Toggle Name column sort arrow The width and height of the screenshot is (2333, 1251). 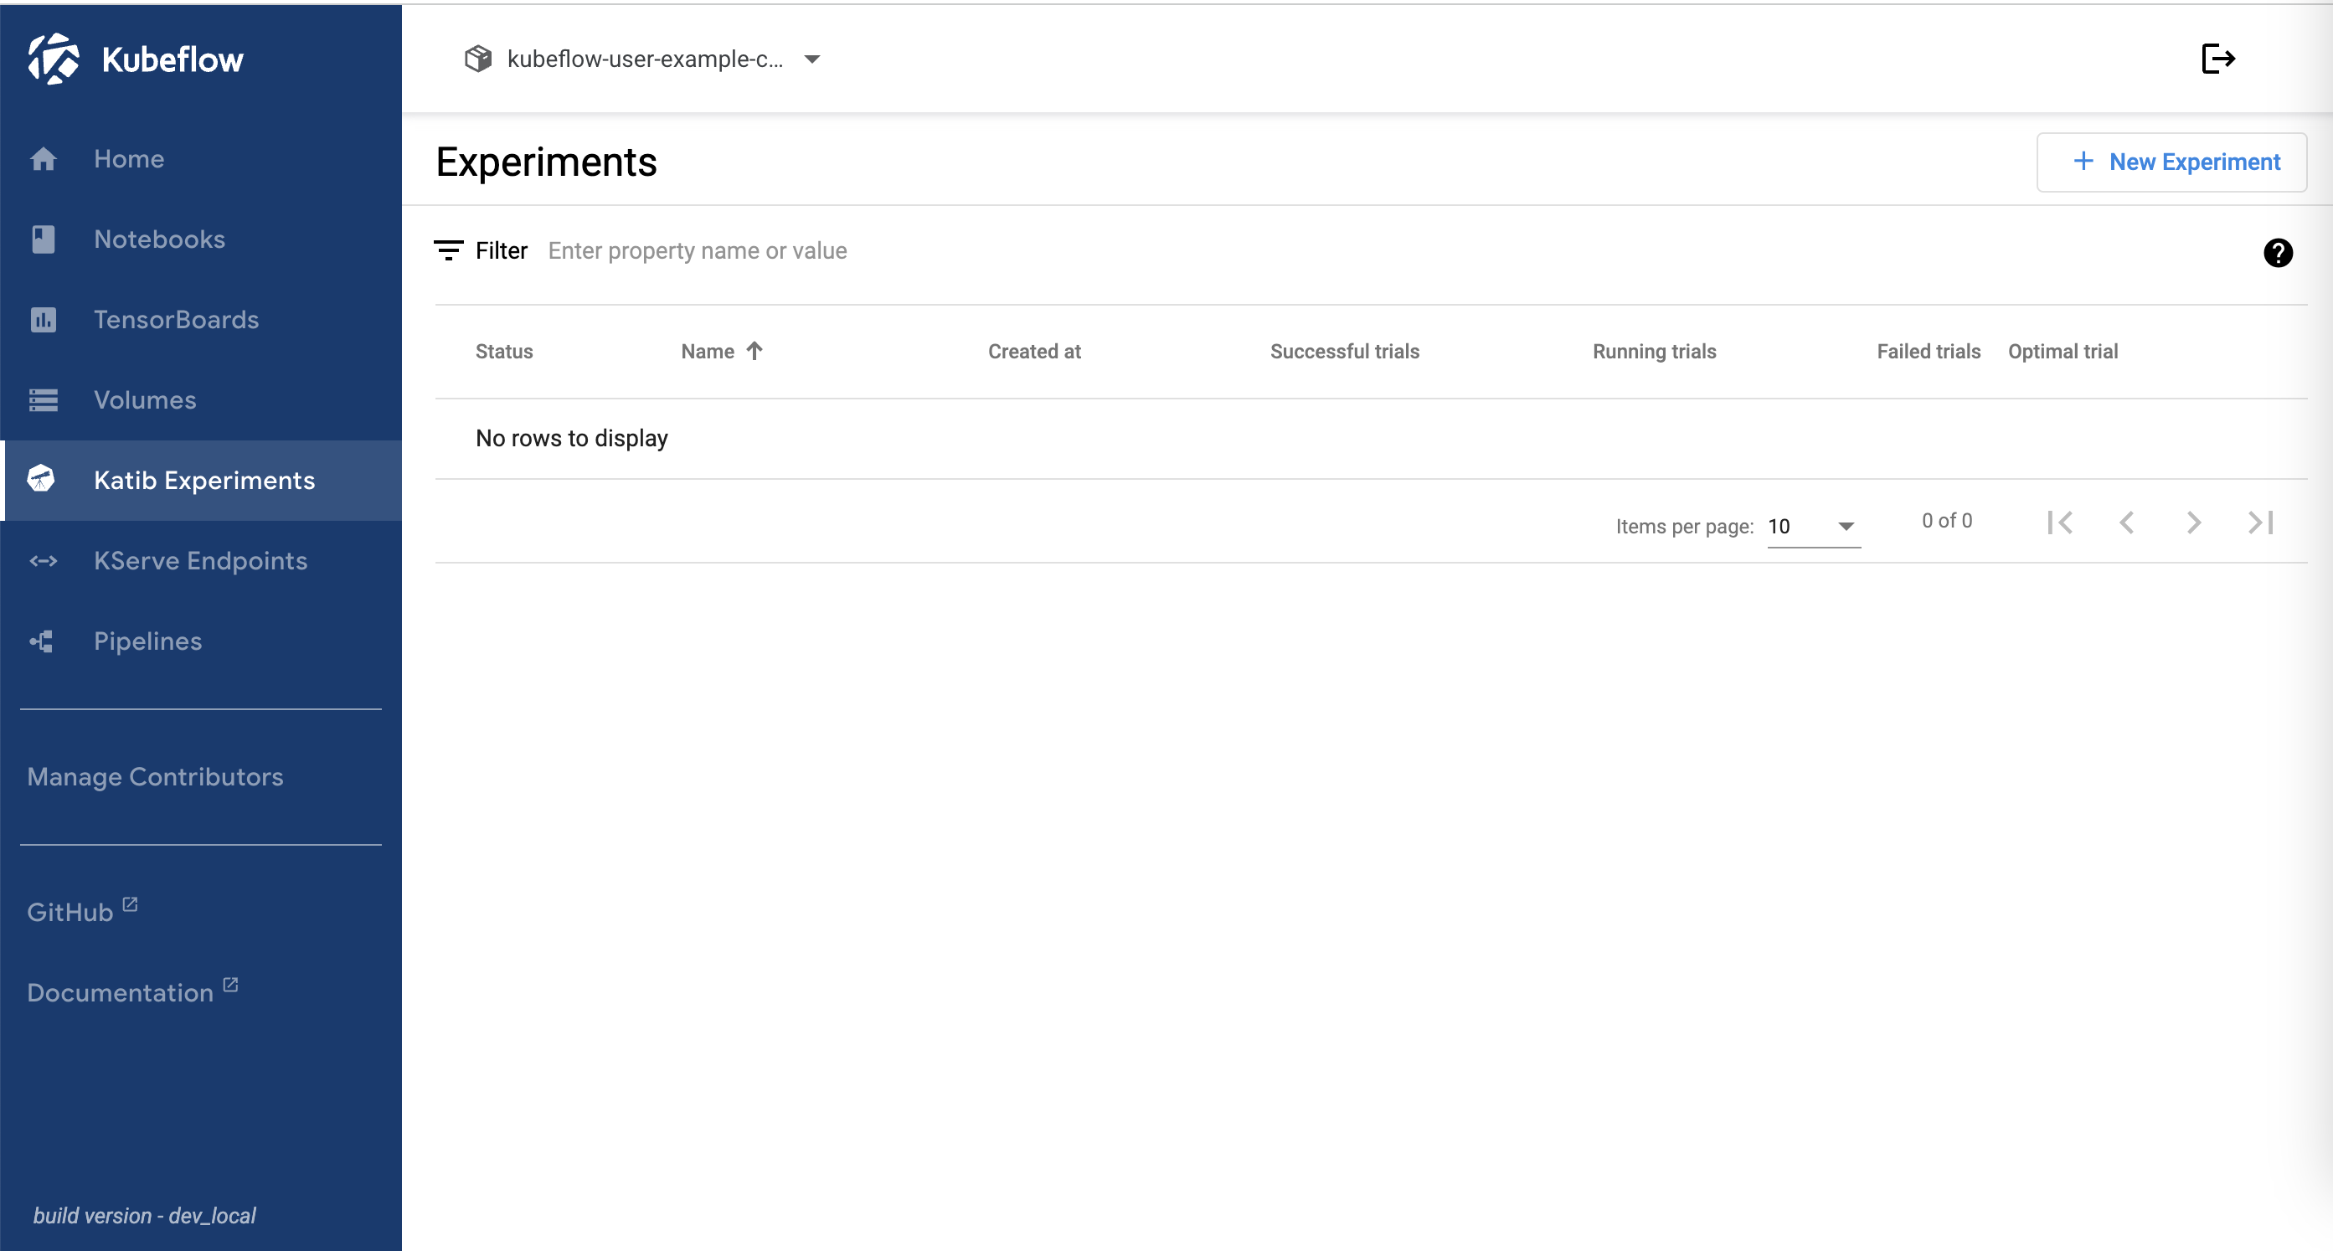pos(754,351)
